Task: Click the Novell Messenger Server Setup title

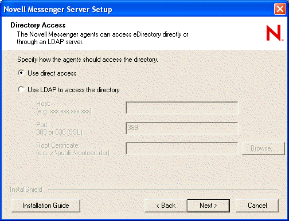Action: 58,9
